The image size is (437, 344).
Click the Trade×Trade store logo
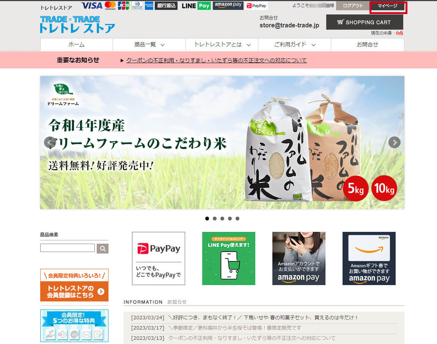tap(77, 24)
